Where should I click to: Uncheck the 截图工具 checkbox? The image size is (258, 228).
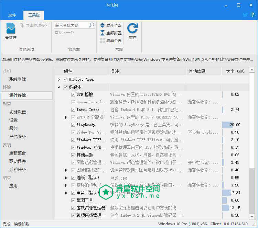(73, 201)
